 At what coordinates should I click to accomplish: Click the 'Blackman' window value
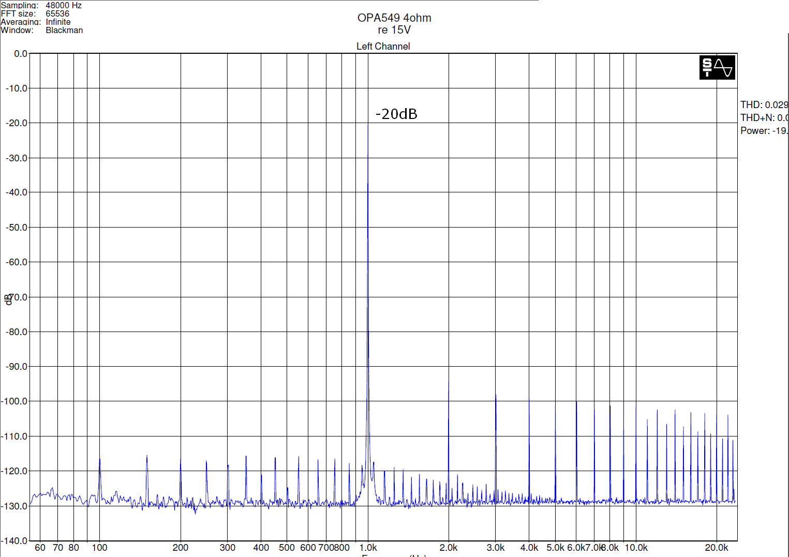(x=64, y=30)
